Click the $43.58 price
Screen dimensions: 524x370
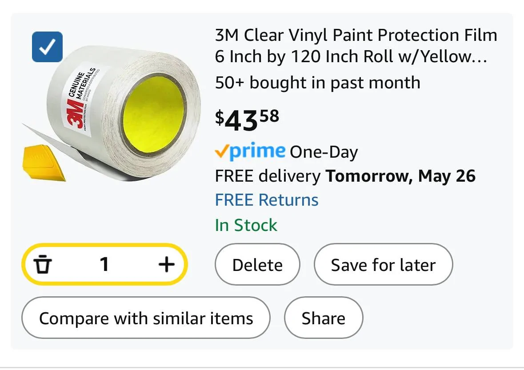247,119
